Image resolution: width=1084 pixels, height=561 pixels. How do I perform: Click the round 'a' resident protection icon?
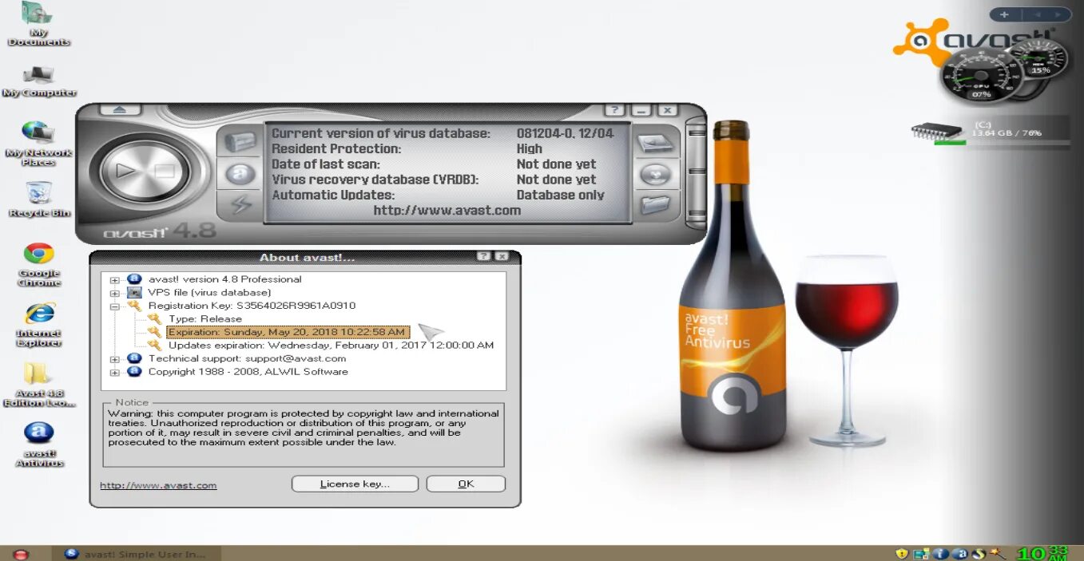pos(240,174)
